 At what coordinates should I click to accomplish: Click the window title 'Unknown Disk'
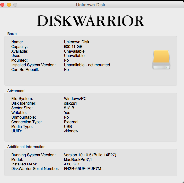(x=91, y=5)
